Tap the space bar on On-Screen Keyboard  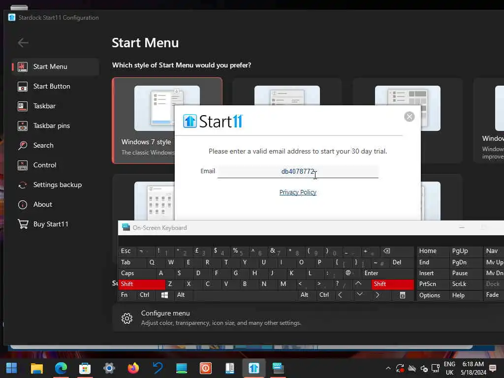(x=245, y=295)
